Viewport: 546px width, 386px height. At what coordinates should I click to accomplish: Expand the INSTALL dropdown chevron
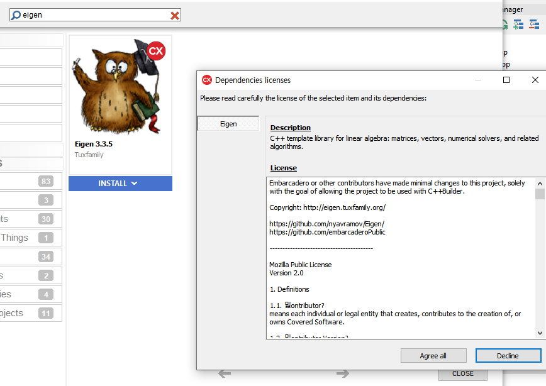pyautogui.click(x=135, y=184)
